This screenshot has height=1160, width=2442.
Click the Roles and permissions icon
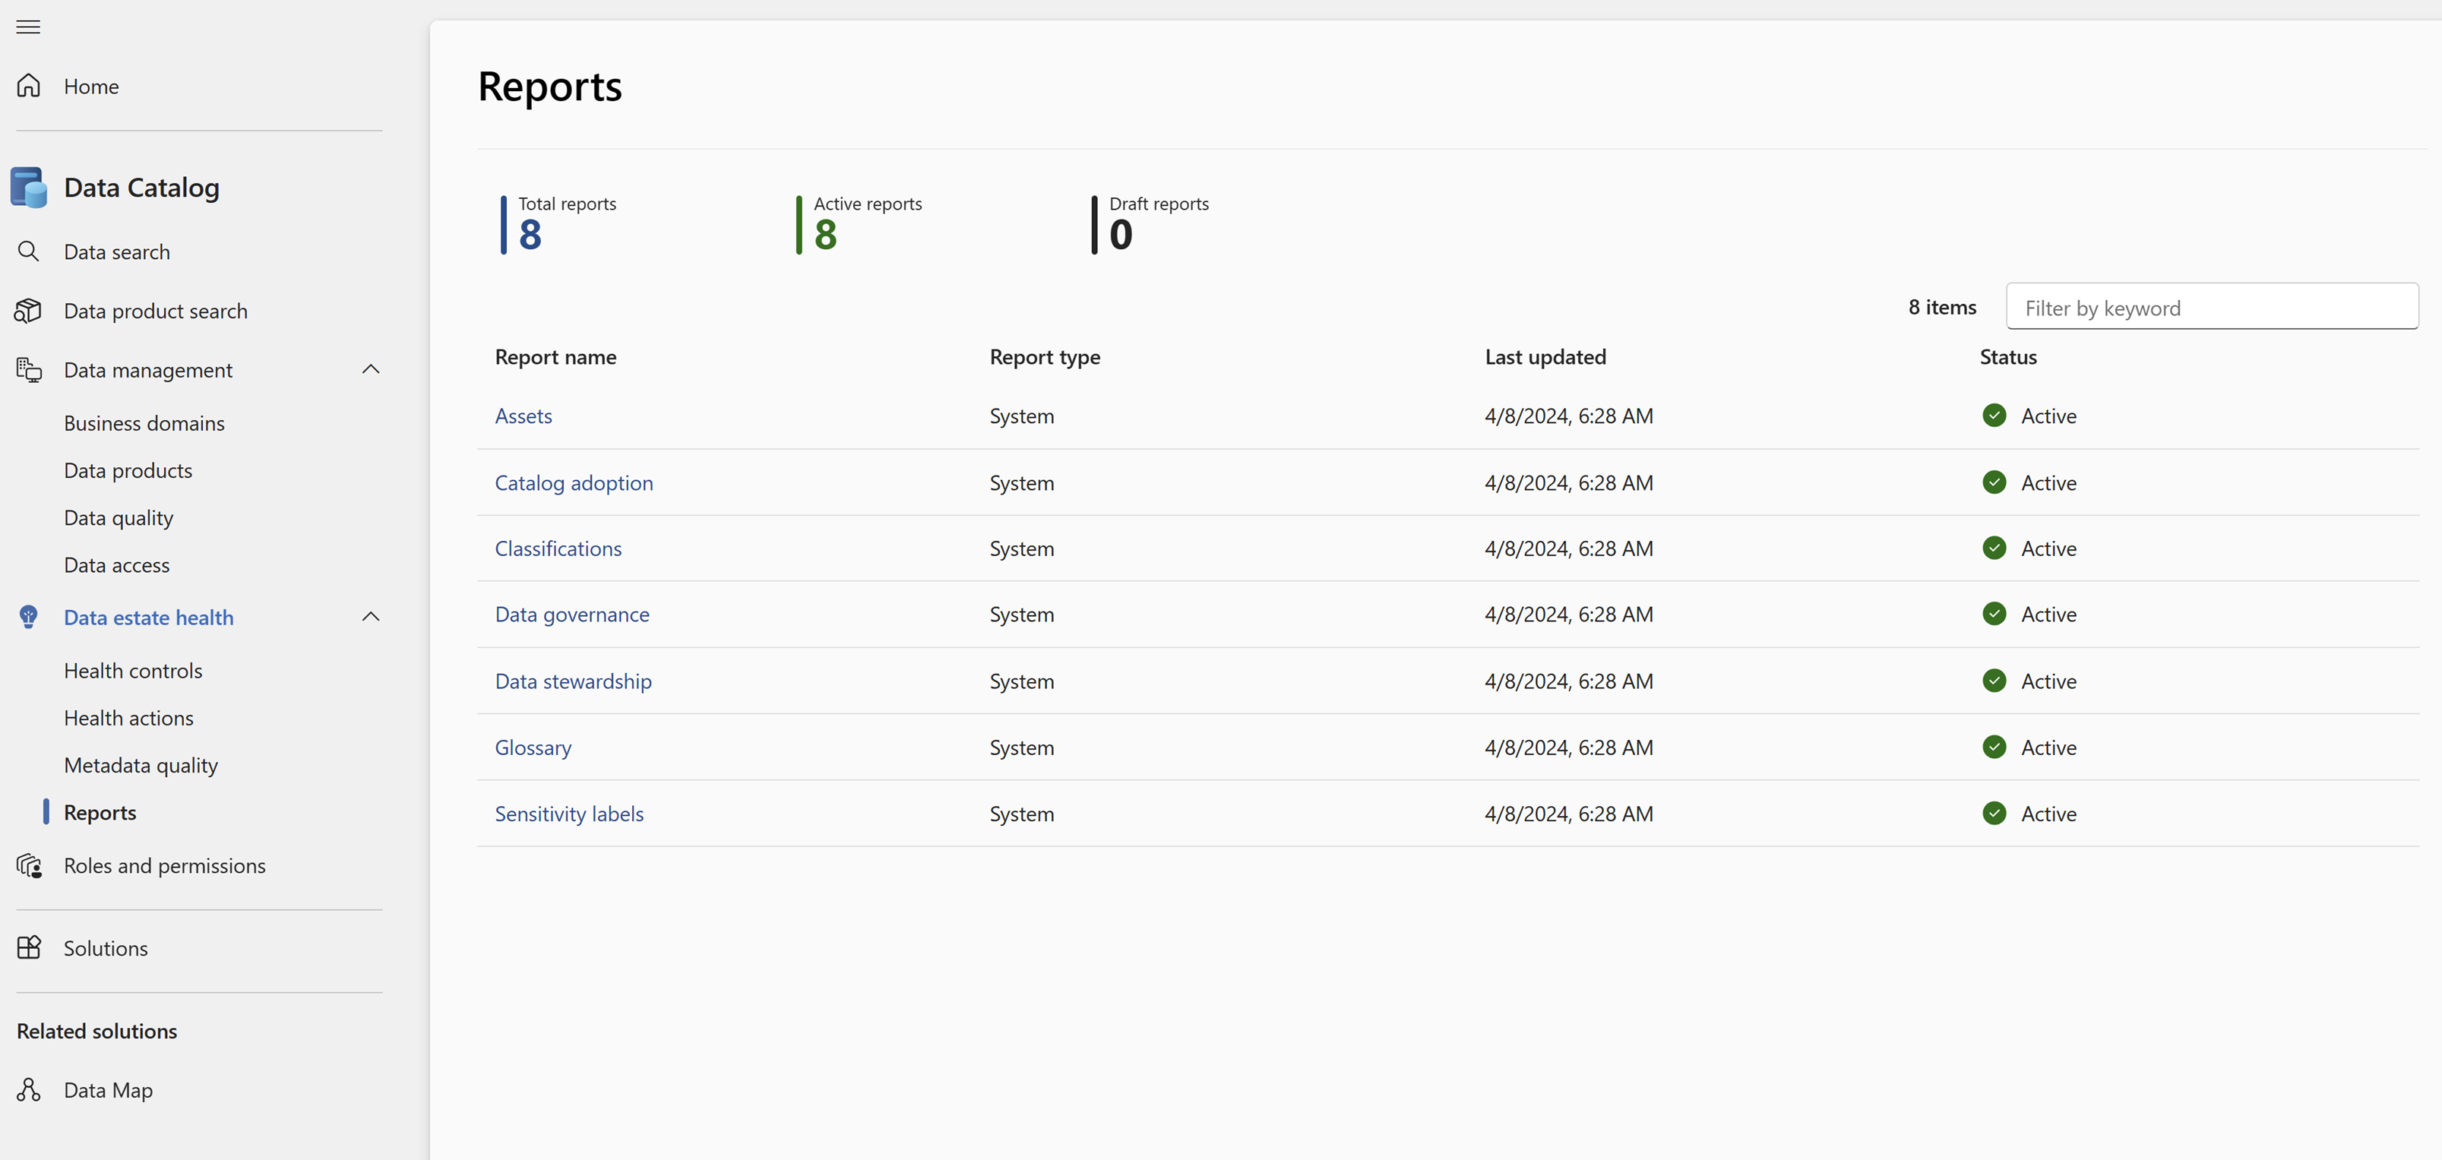pos(28,866)
